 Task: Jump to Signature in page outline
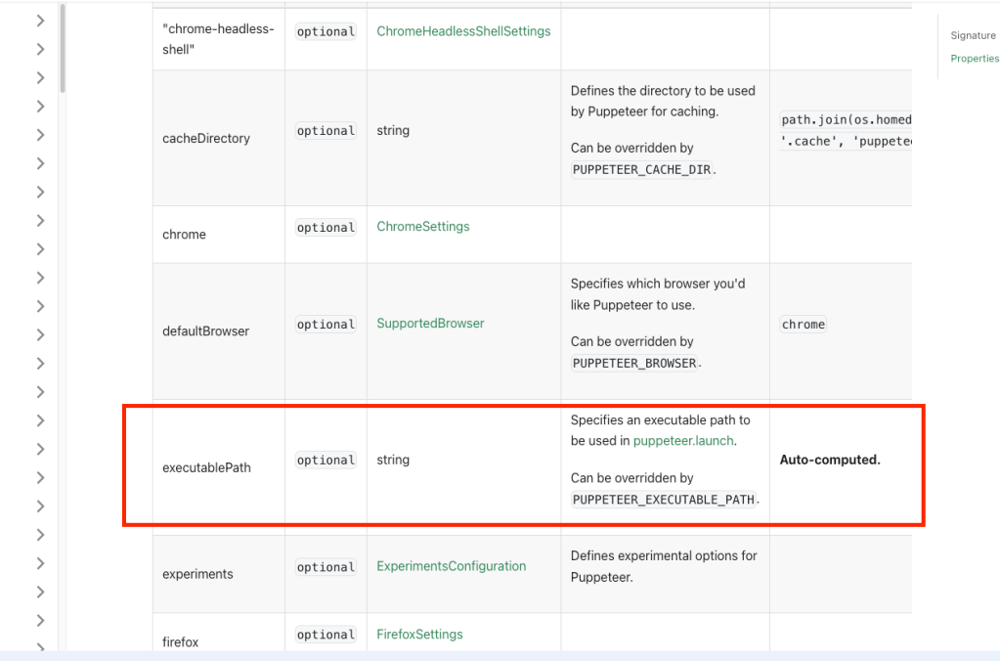click(x=973, y=36)
